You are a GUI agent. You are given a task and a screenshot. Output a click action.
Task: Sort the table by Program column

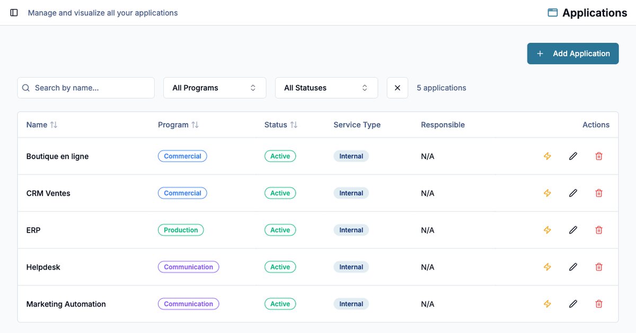(178, 125)
